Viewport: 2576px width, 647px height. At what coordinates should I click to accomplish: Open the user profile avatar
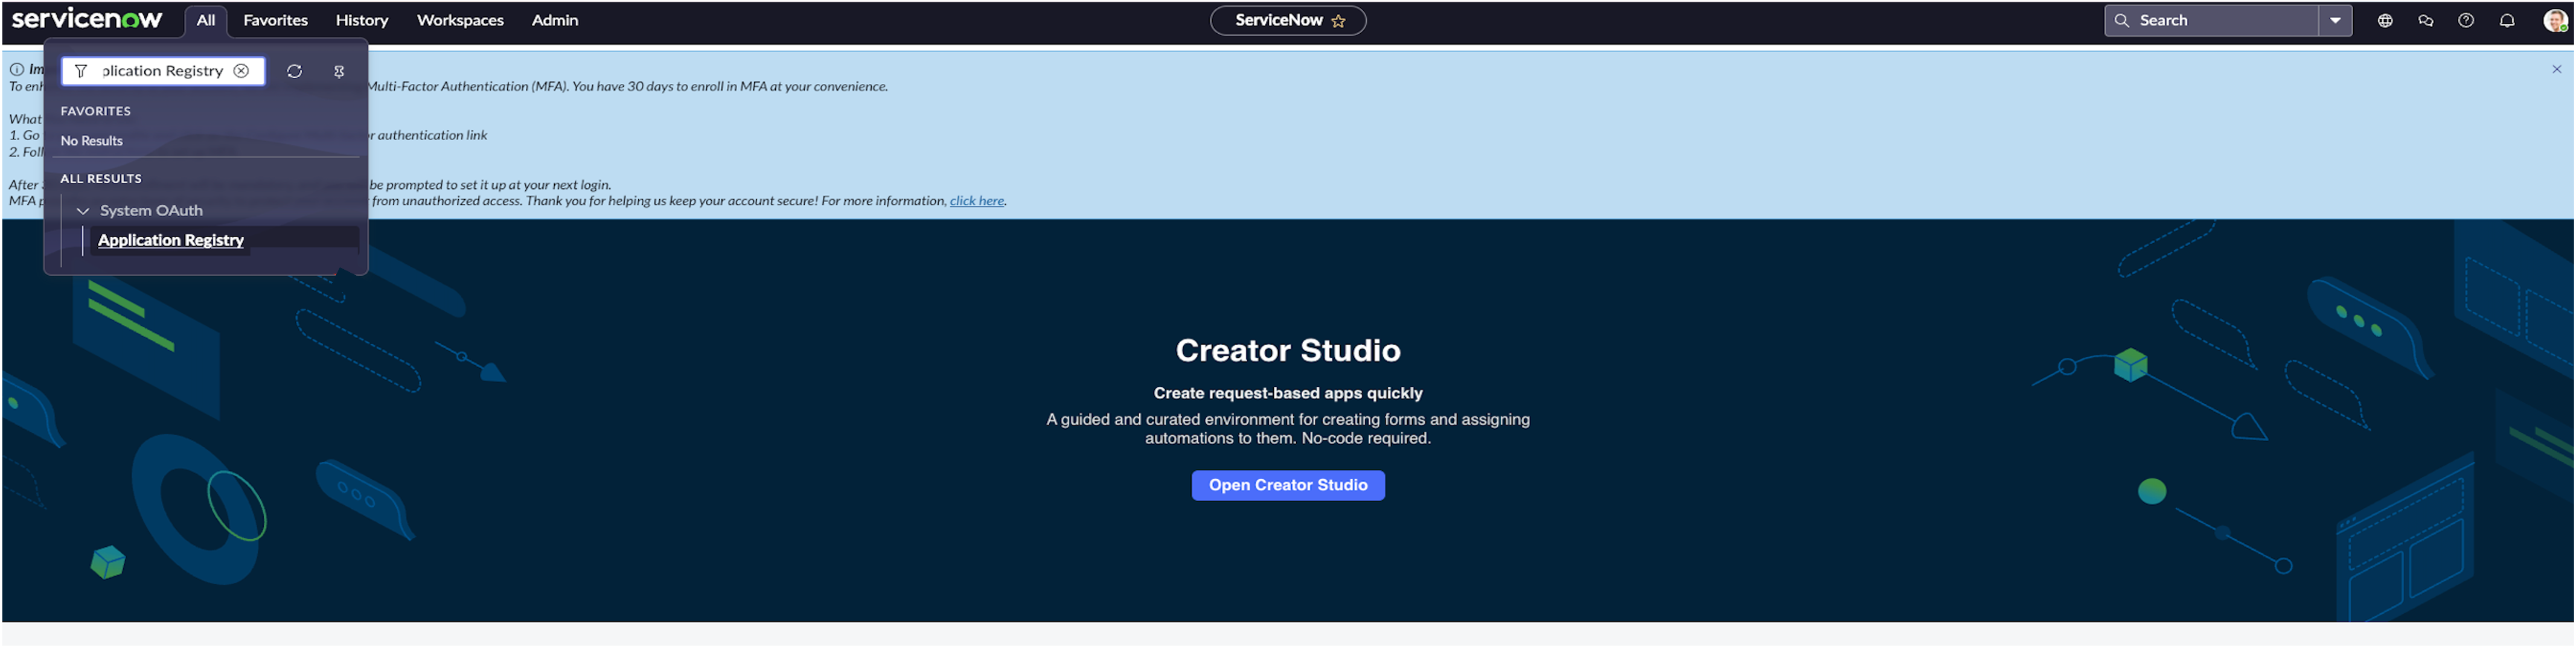point(2555,20)
